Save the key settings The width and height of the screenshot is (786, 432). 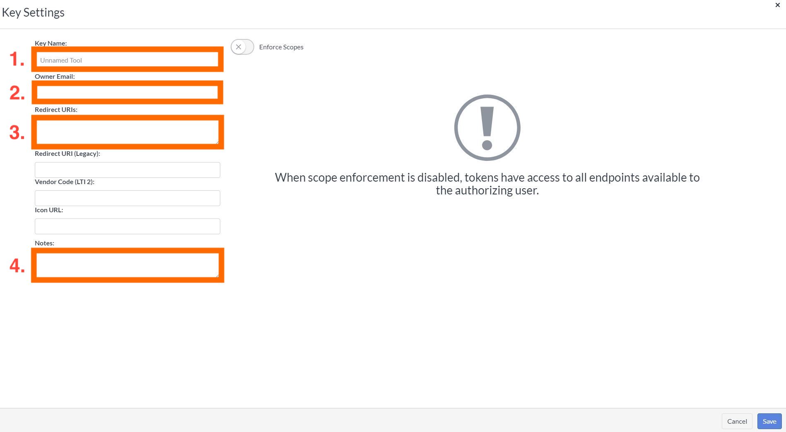(x=769, y=421)
